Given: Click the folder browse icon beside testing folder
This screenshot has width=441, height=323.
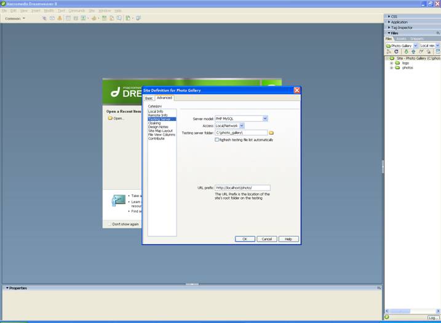Looking at the screenshot, I should (x=271, y=133).
